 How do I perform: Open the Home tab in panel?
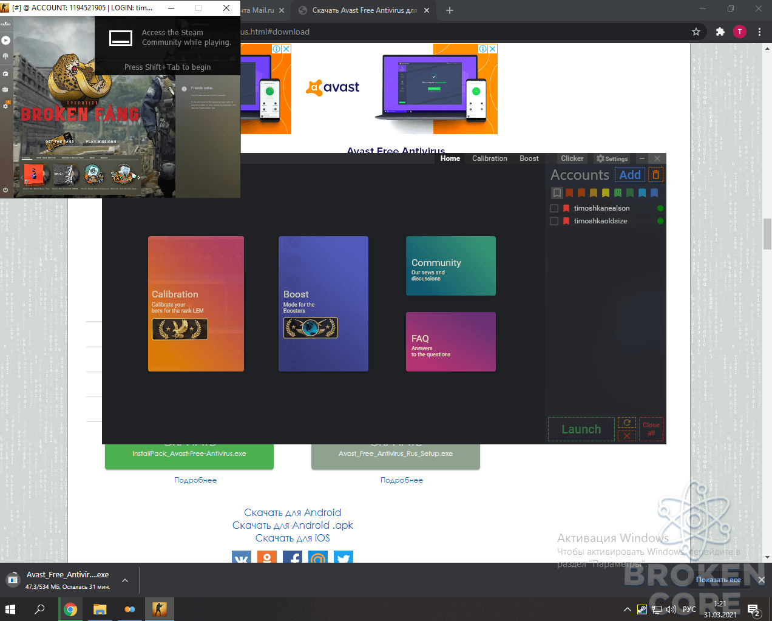point(450,158)
